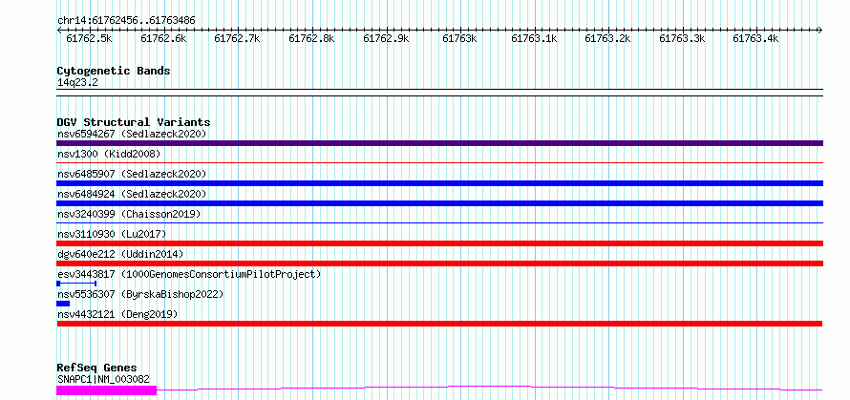Select the 61762.8k ruler tick label
The width and height of the screenshot is (850, 400).
click(x=311, y=38)
